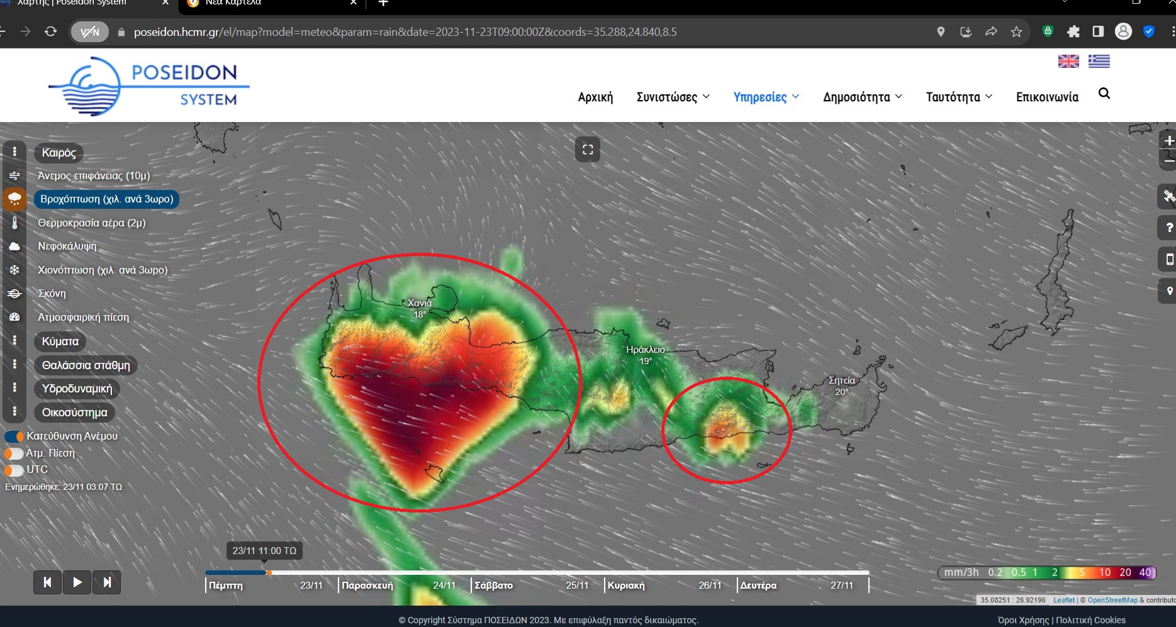Expand the Συνιστώσες dropdown menu
Image resolution: width=1176 pixels, height=627 pixels.
[x=673, y=97]
